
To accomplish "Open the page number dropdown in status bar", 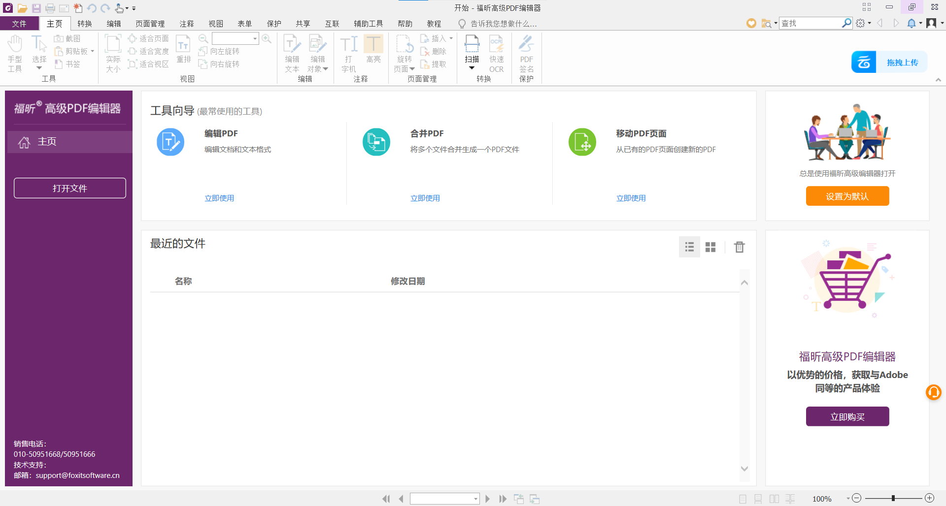I will point(475,499).
